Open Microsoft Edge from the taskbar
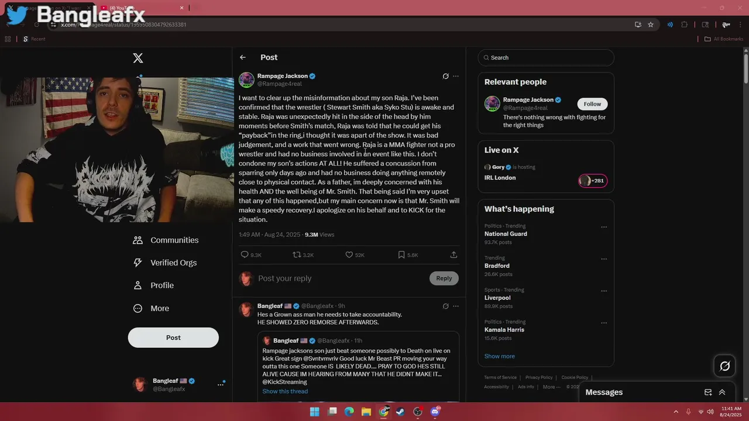This screenshot has height=421, width=749. click(x=349, y=412)
